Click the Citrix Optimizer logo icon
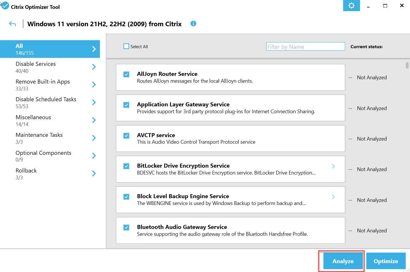 coord(5,6)
